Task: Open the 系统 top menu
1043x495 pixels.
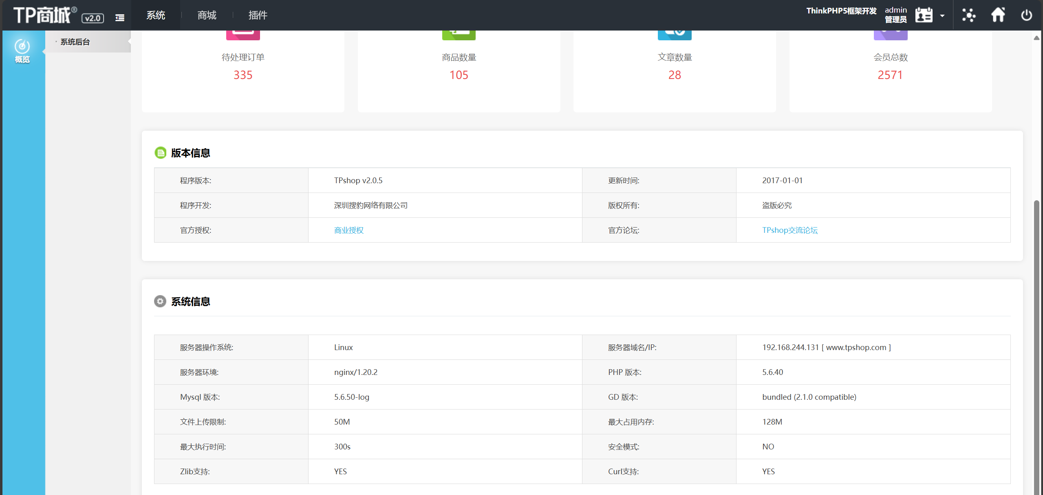Action: point(156,15)
